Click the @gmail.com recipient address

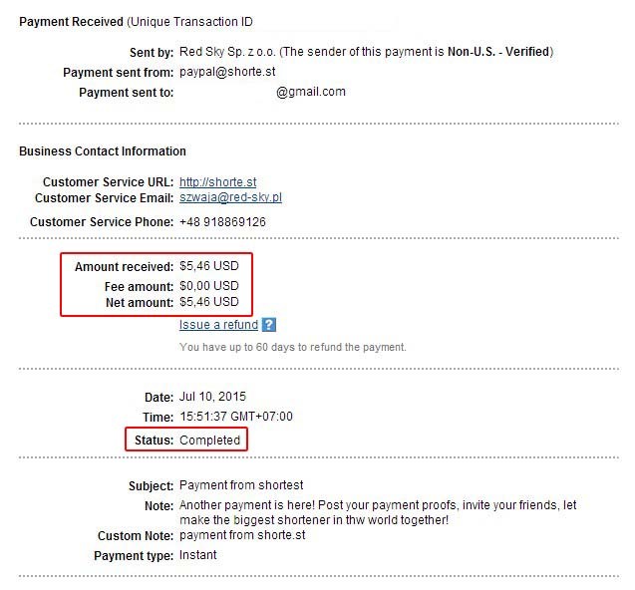tap(311, 92)
